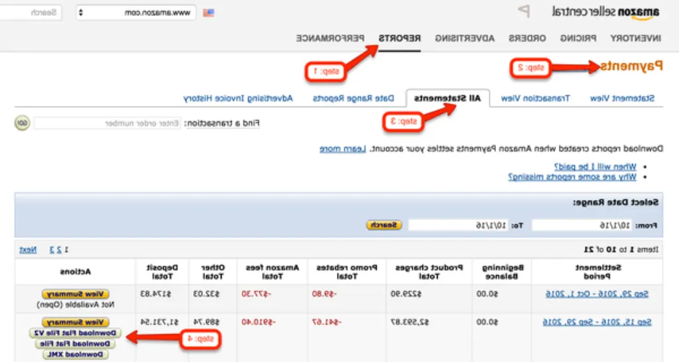Click the top Search input box
Image resolution: width=679 pixels, height=362 pixels.
click(x=31, y=13)
